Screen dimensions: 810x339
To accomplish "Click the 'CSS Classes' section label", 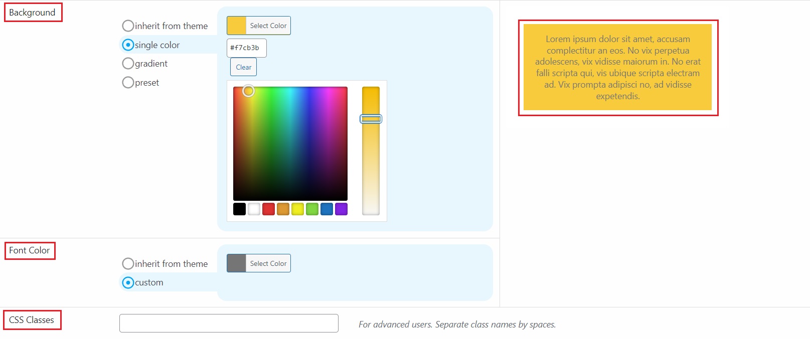I will point(32,320).
